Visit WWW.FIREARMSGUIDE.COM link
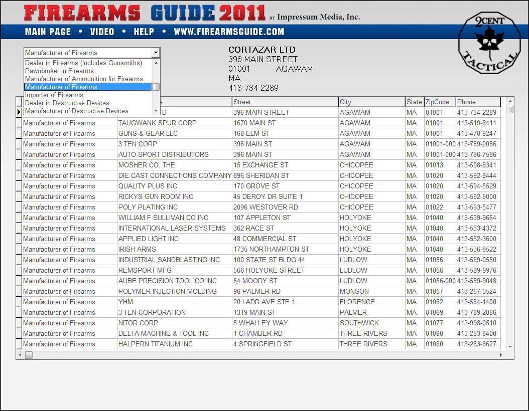This screenshot has height=411, width=529. tap(229, 32)
